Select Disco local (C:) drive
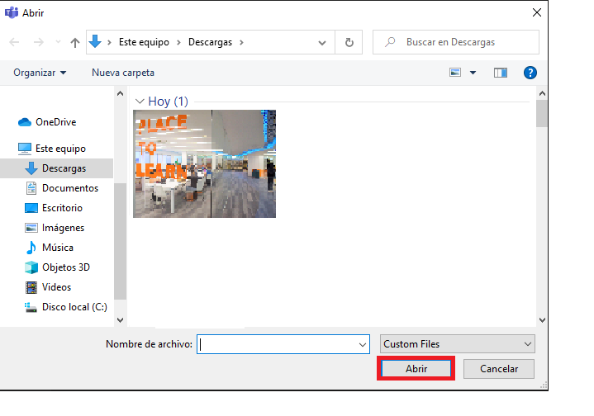Image resolution: width=594 pixels, height=416 pixels. coord(74,307)
